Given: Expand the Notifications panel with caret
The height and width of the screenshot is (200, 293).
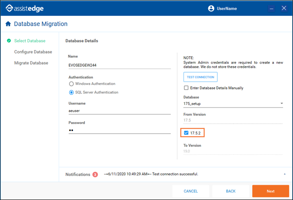Looking at the screenshot, I should pyautogui.click(x=284, y=174).
